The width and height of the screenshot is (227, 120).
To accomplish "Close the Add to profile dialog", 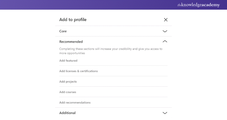I will (166, 20).
